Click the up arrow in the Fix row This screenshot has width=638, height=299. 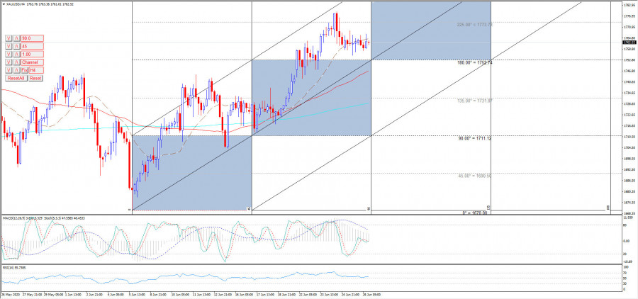[16, 70]
